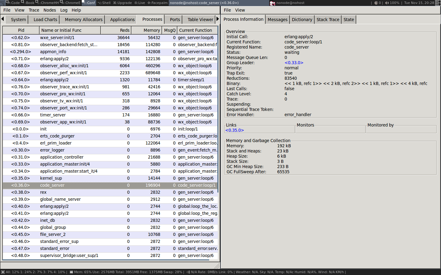Open the Nodes menu
This screenshot has height=275, width=441.
click(x=50, y=10)
